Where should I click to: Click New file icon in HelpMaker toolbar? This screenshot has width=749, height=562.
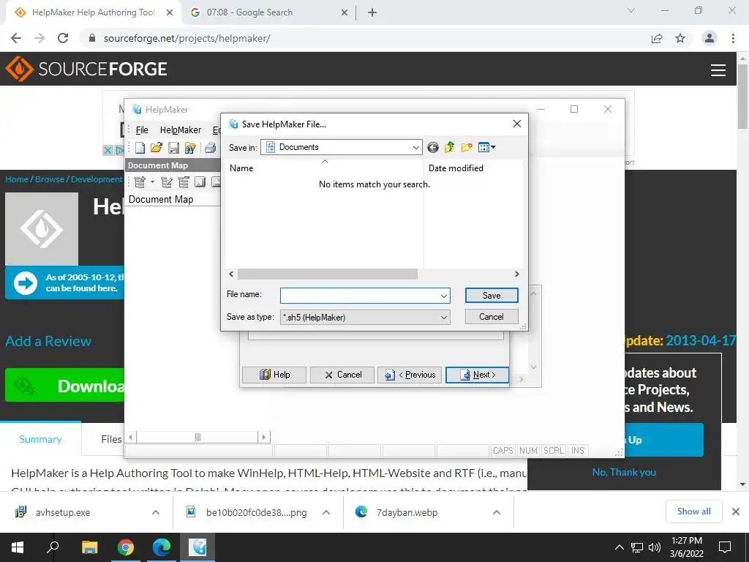[140, 148]
